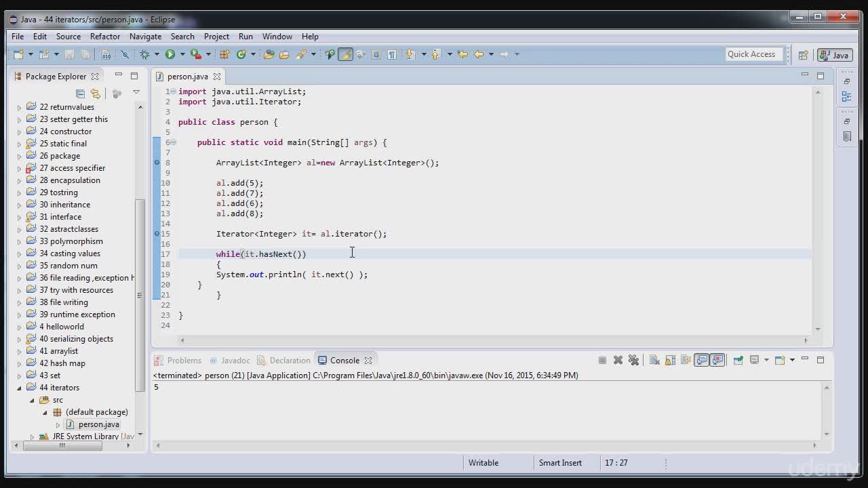Open the Display Selected Console dropdown arrow
The height and width of the screenshot is (488, 868).
point(767,361)
